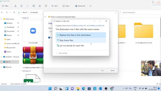Image resolution: width=161 pixels, height=91 pixels.
Task: Open Task View from the taskbar
Action: 61,88
